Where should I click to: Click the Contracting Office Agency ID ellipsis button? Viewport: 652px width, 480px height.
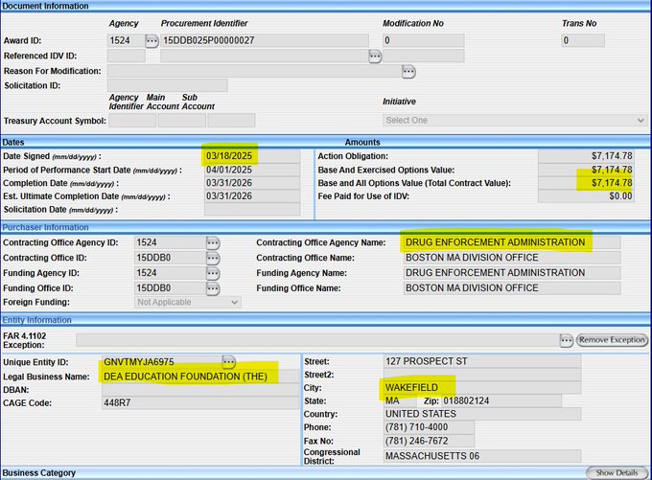(213, 243)
